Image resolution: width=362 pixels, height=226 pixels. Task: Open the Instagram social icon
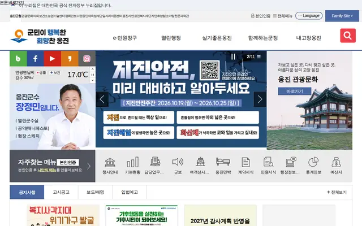click(87, 59)
